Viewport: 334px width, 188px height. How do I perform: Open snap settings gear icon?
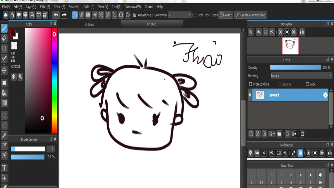pyautogui.click(x=128, y=15)
